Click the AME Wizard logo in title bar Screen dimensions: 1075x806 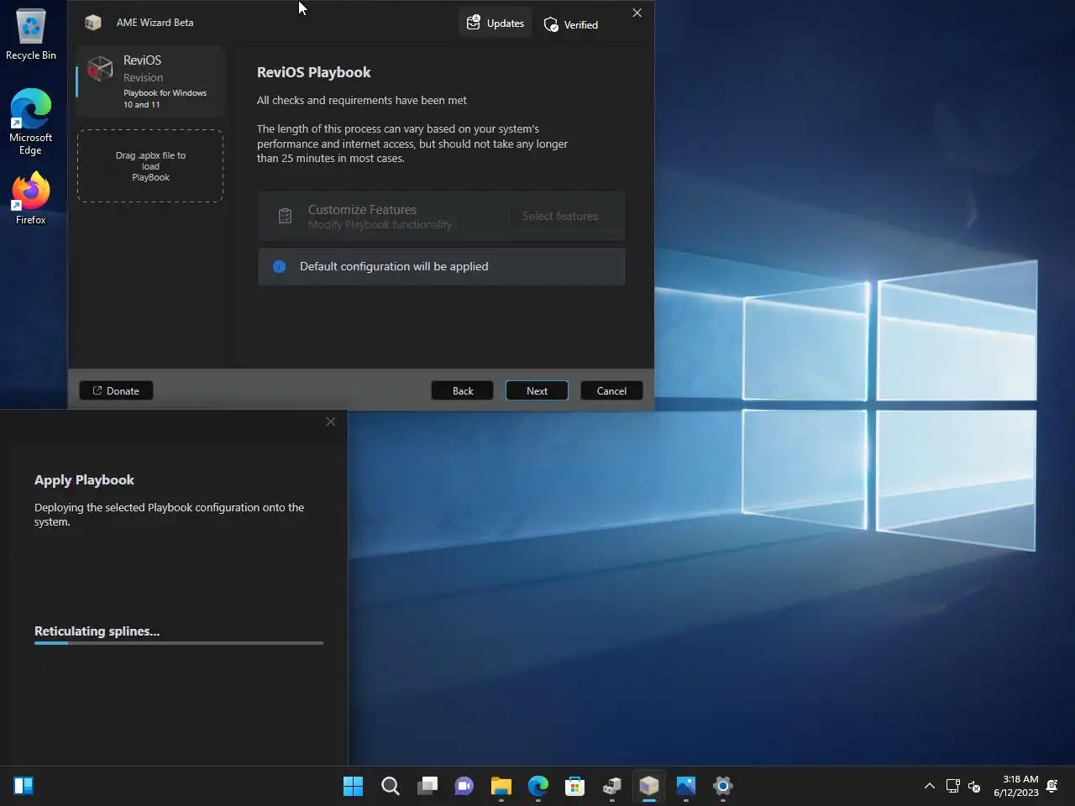click(93, 23)
